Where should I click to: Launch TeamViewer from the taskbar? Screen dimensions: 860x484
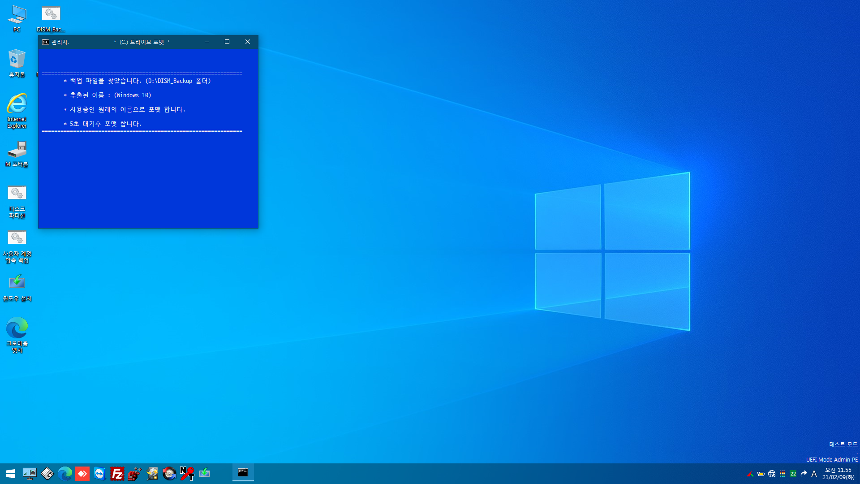point(99,473)
